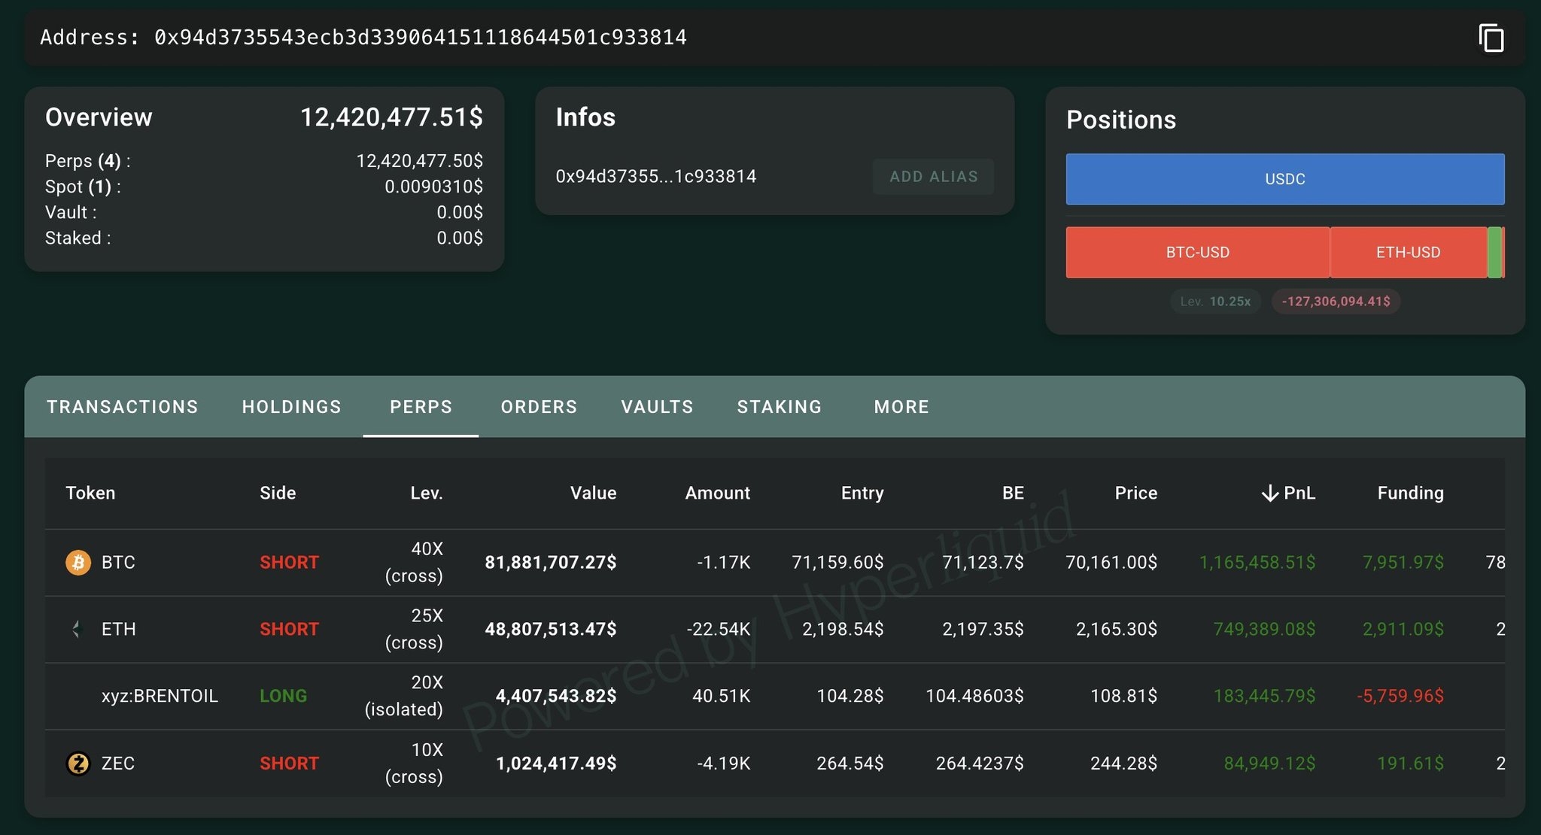Click the BTC coin icon
Viewport: 1541px width, 835px height.
(78, 562)
